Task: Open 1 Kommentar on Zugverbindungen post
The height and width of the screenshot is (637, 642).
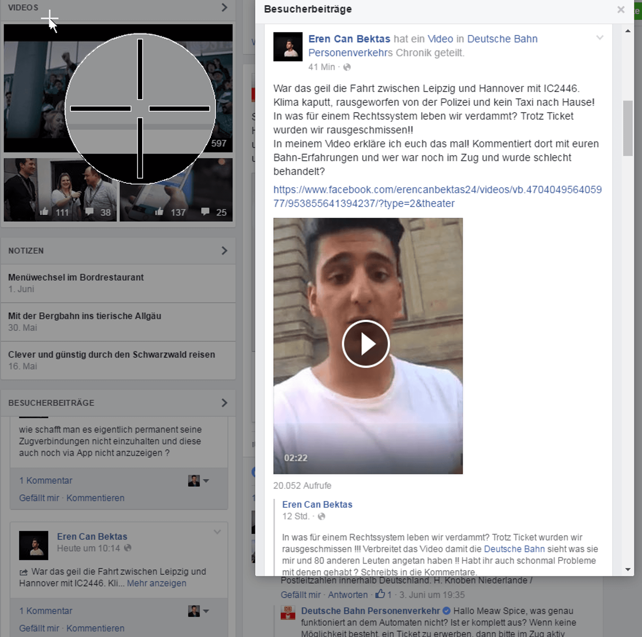Action: pyautogui.click(x=46, y=480)
